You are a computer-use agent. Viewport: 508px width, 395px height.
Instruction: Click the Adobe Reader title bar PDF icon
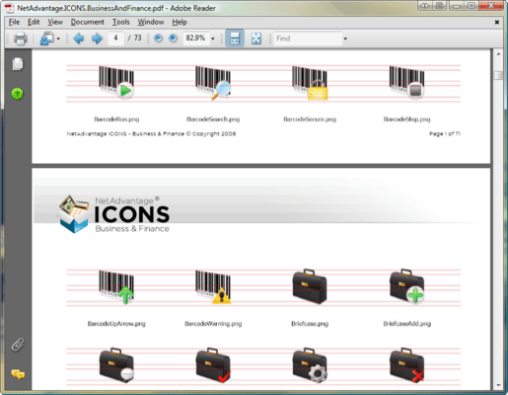click(10, 8)
